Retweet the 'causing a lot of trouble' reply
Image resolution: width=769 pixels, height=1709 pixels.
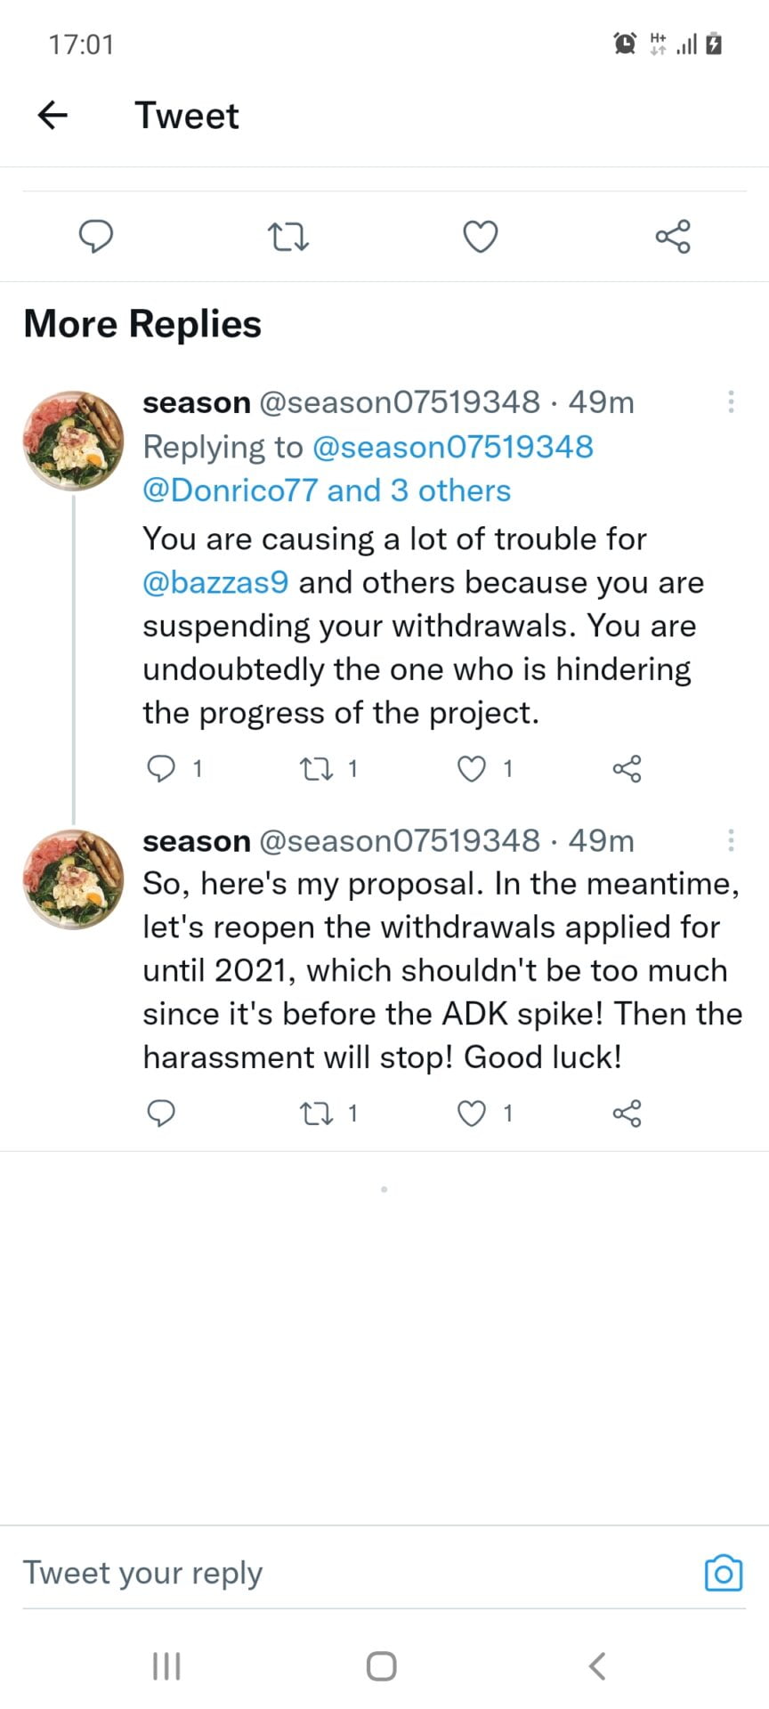click(x=316, y=768)
